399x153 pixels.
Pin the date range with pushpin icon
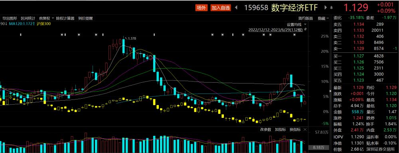pyautogui.click(x=306, y=30)
